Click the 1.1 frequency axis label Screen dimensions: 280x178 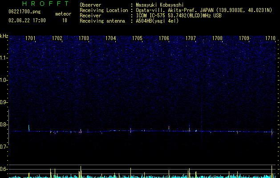4,58
